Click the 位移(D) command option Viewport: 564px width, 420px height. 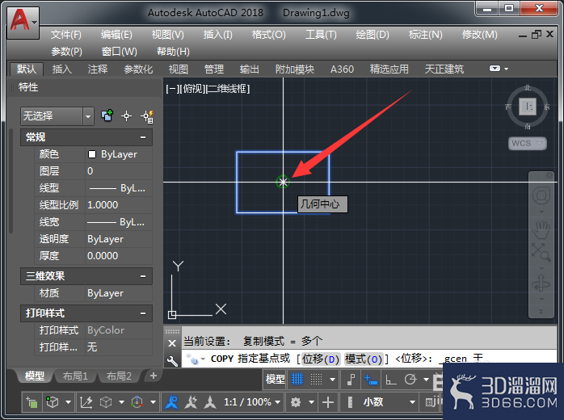321,359
